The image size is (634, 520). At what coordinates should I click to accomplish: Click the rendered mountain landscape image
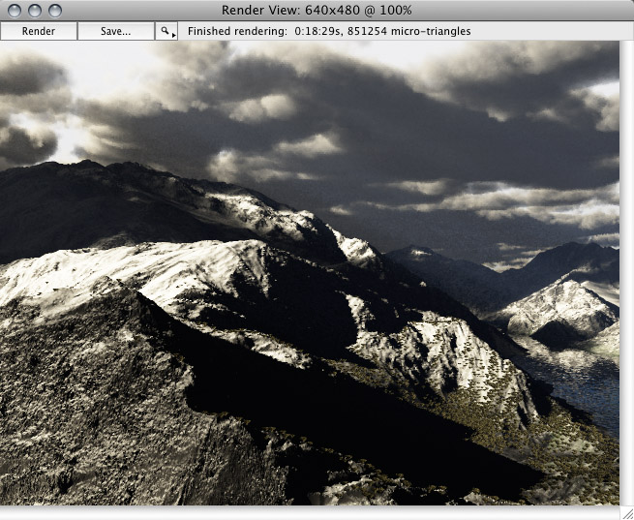click(x=310, y=272)
